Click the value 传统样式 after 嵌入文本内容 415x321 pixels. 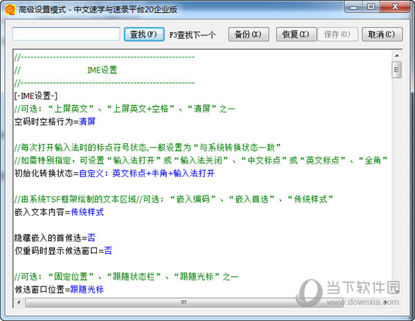click(x=87, y=212)
